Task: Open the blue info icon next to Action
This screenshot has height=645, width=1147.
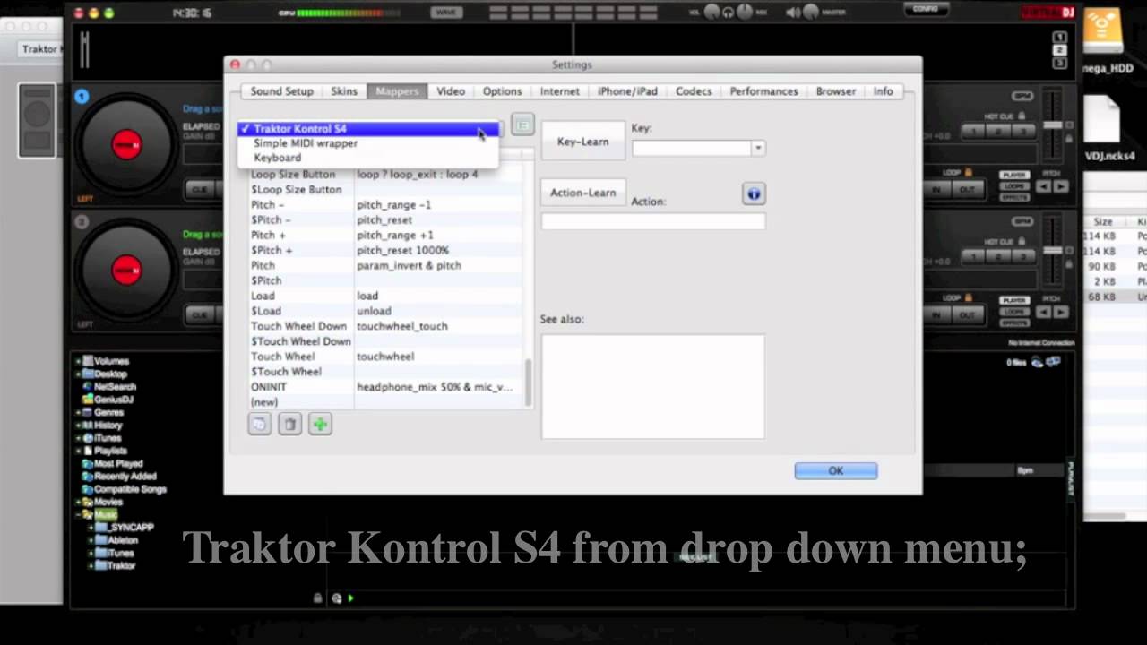Action: (x=754, y=193)
